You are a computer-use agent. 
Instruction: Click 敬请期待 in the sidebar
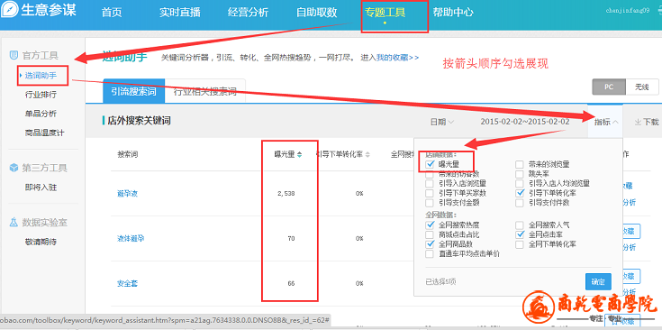(41, 242)
